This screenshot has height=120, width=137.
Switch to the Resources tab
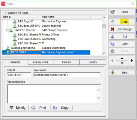tap(41, 62)
